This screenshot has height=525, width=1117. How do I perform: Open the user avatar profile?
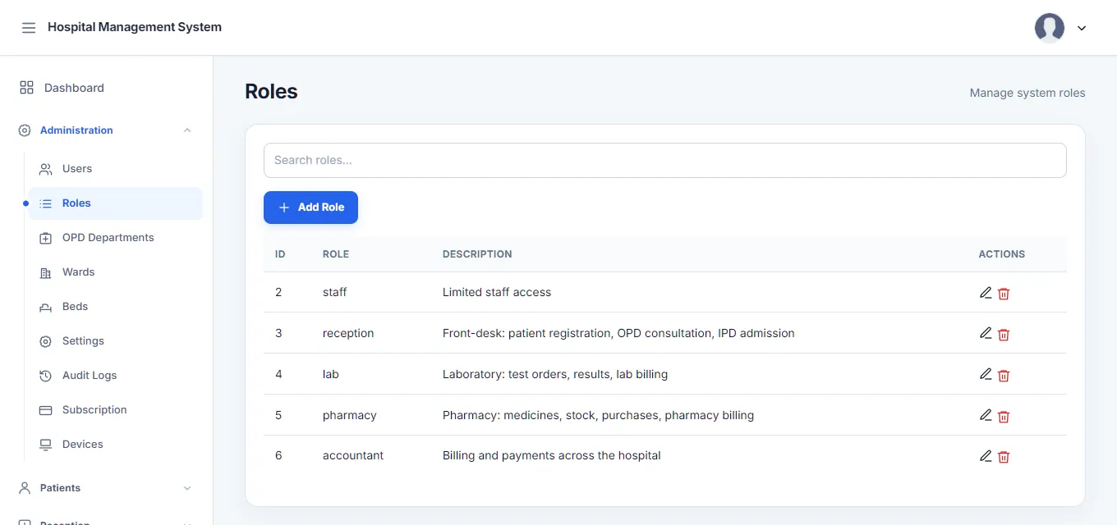point(1050,28)
